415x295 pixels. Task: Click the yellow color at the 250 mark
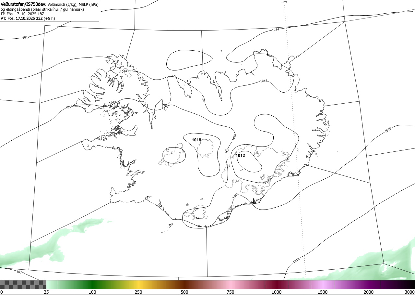click(x=138, y=285)
